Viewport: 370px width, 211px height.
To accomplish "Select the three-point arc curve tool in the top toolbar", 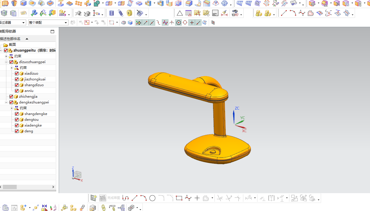I will (293, 13).
